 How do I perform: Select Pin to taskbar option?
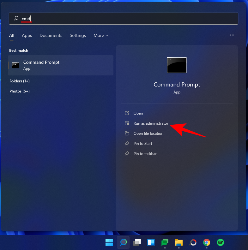145,154
